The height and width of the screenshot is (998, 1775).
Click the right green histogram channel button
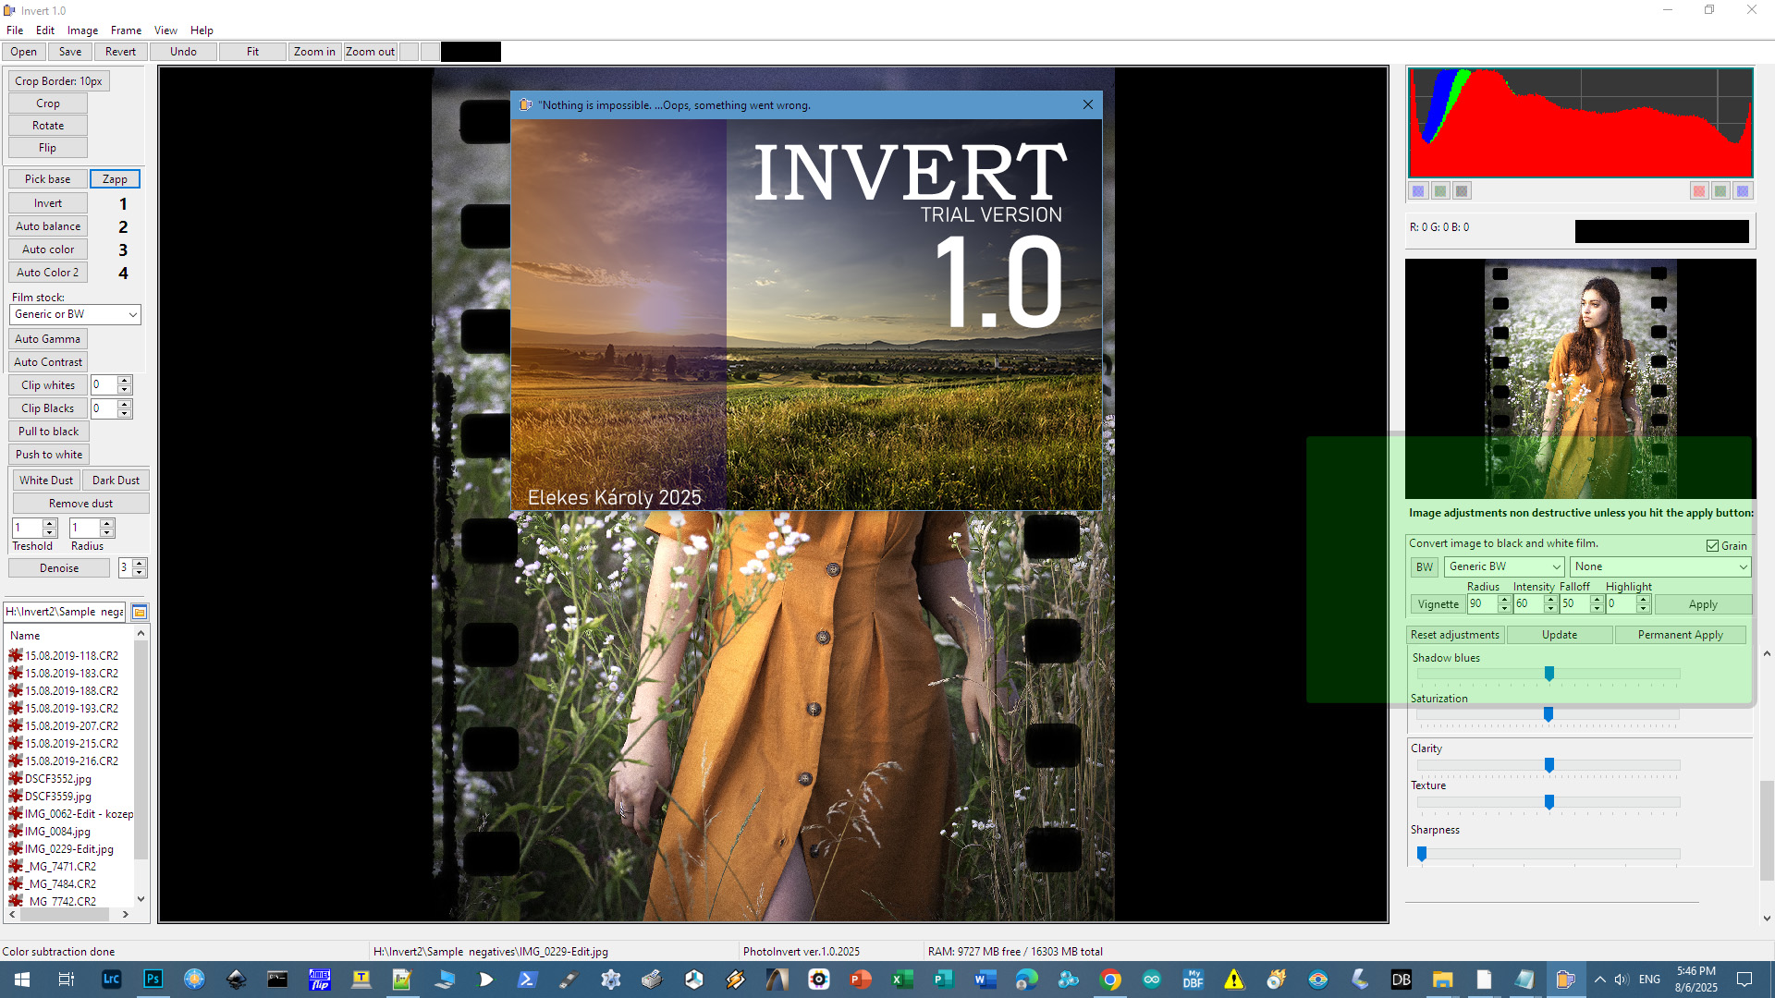(1720, 191)
